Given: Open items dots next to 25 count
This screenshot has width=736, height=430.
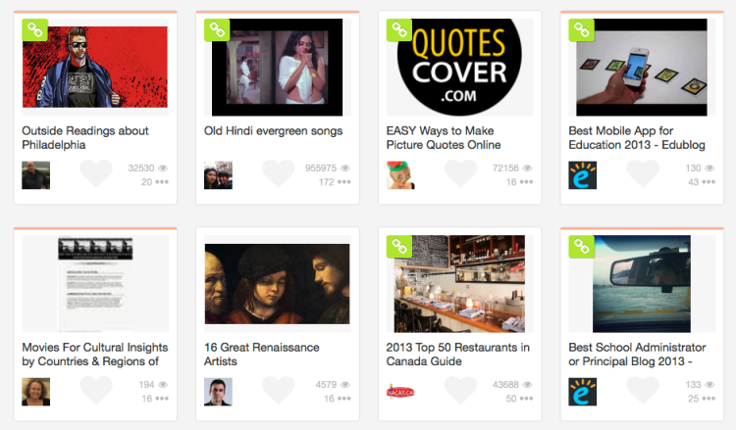Looking at the screenshot, I should point(708,399).
